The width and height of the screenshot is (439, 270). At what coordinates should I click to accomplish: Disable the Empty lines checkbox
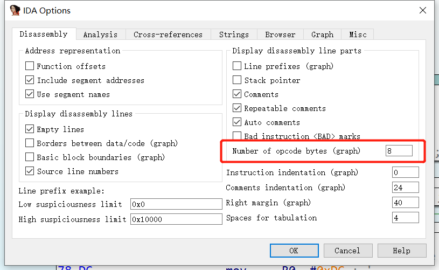[30, 129]
